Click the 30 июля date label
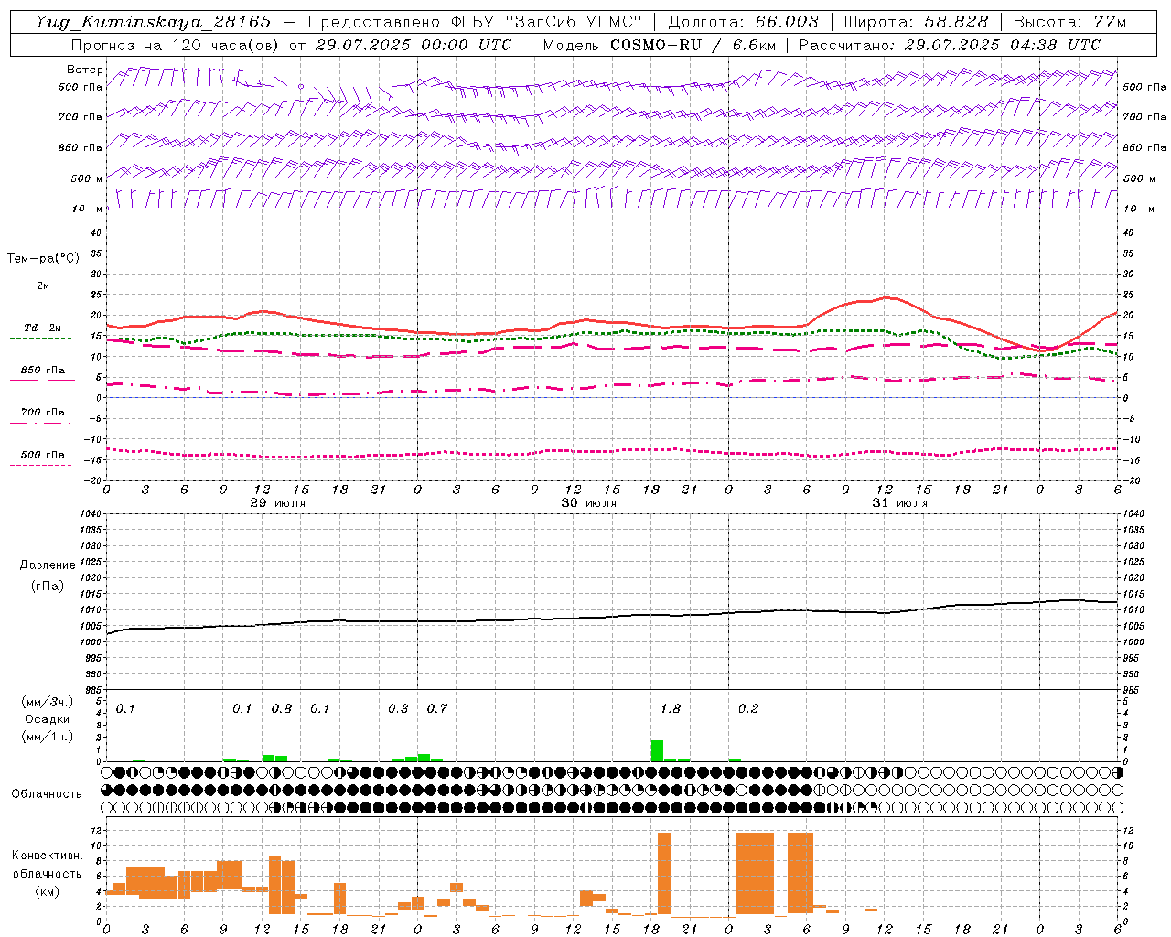The height and width of the screenshot is (937, 1171). (589, 503)
